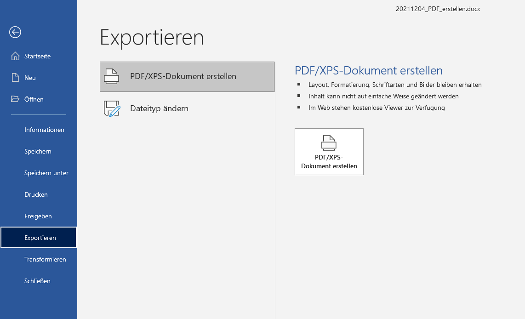The image size is (525, 319).
Task: Click the Exportieren page title
Action: (152, 38)
